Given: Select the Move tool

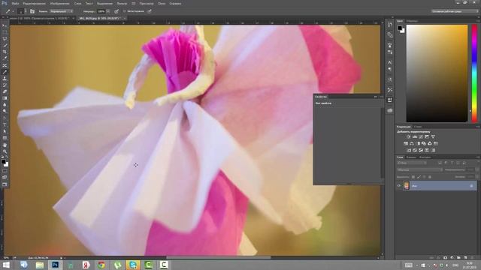Looking at the screenshot, I should tap(5, 25).
